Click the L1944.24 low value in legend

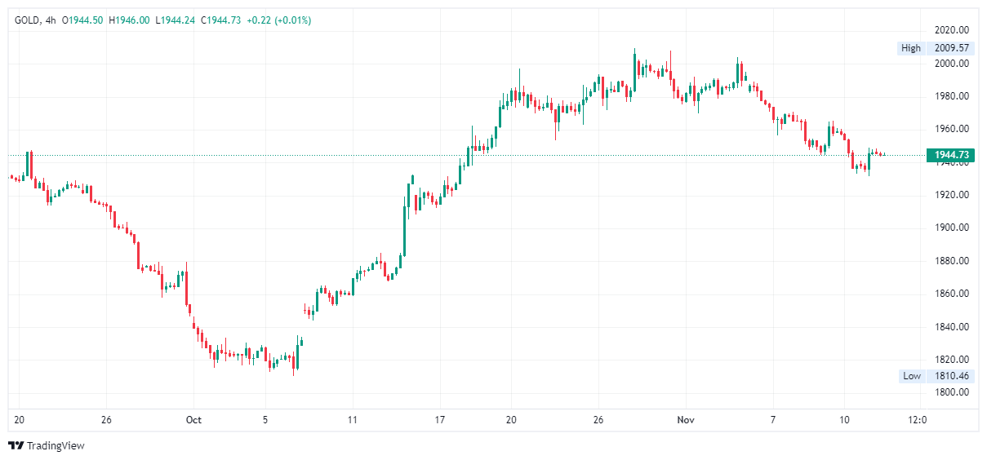[175, 20]
